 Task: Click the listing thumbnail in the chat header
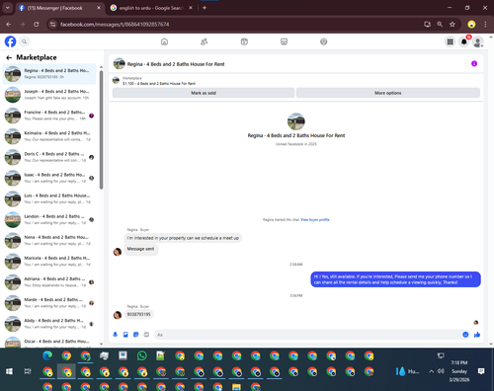[x=119, y=64]
